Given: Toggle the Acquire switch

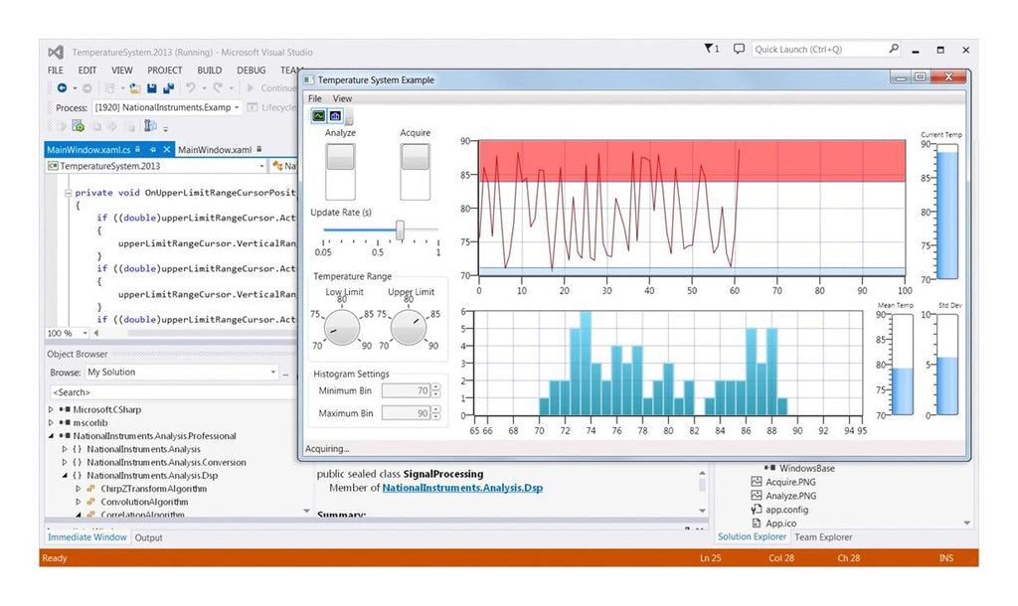Looking at the screenshot, I should tap(415, 171).
